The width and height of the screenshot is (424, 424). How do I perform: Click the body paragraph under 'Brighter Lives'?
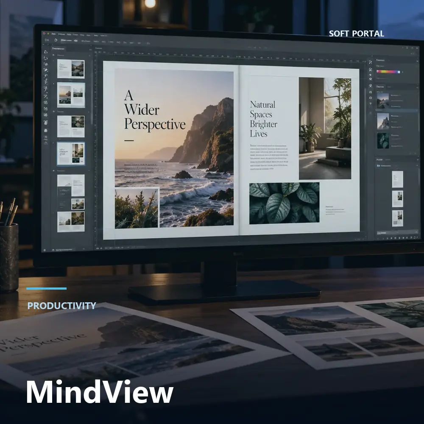(x=268, y=157)
